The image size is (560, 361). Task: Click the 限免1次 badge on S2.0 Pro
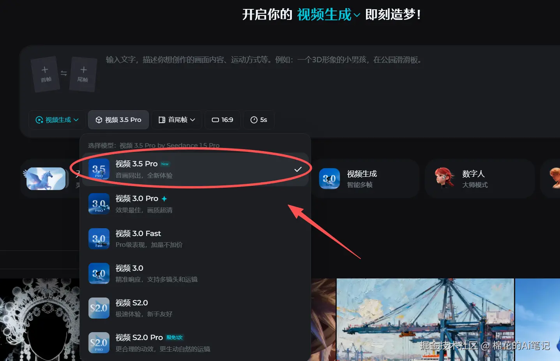175,338
